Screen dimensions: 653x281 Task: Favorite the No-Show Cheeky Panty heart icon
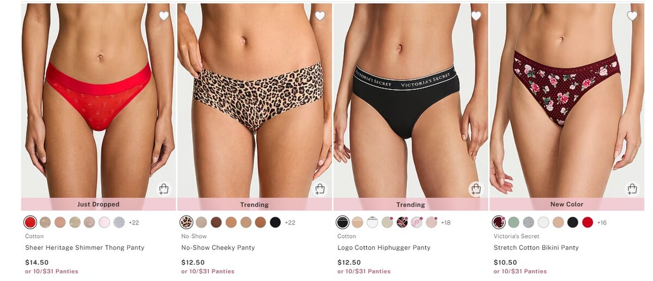(x=320, y=16)
